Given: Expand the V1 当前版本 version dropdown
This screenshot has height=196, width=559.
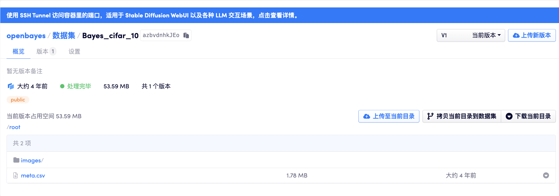Looking at the screenshot, I should (x=470, y=35).
